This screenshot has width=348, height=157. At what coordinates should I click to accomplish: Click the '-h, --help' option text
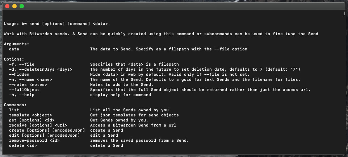pyautogui.click(x=22, y=95)
